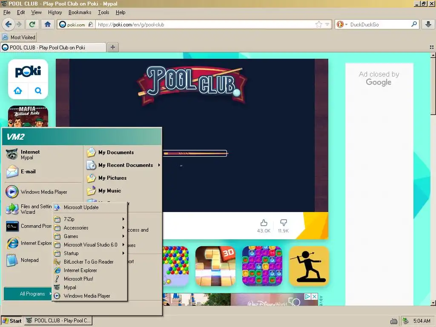
Task: Close the Disney ad with X icon
Action: [314, 296]
